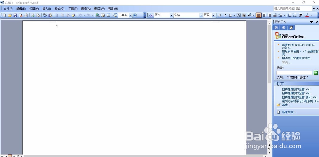Click the Copy icon in toolbar
Screen dimensions: 319x157
coord(63,15)
